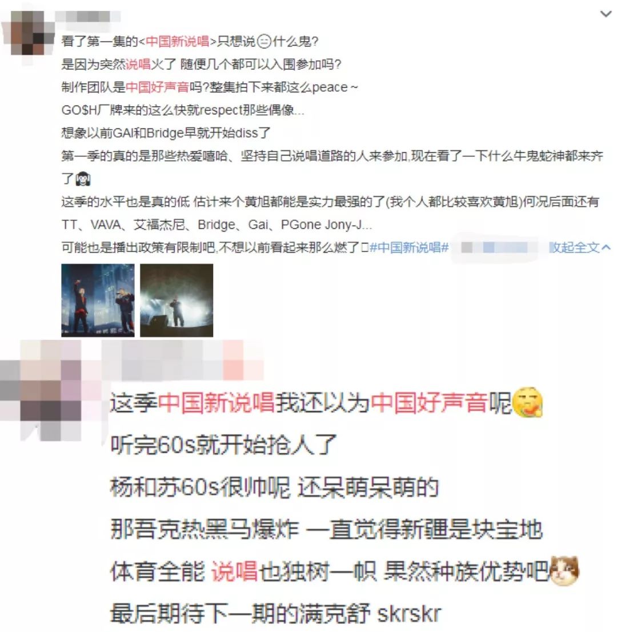The width and height of the screenshot is (617, 632).
Task: Open the first poster's blurred avatar
Action: click(27, 33)
